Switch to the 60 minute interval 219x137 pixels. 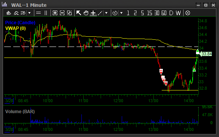(164, 13)
